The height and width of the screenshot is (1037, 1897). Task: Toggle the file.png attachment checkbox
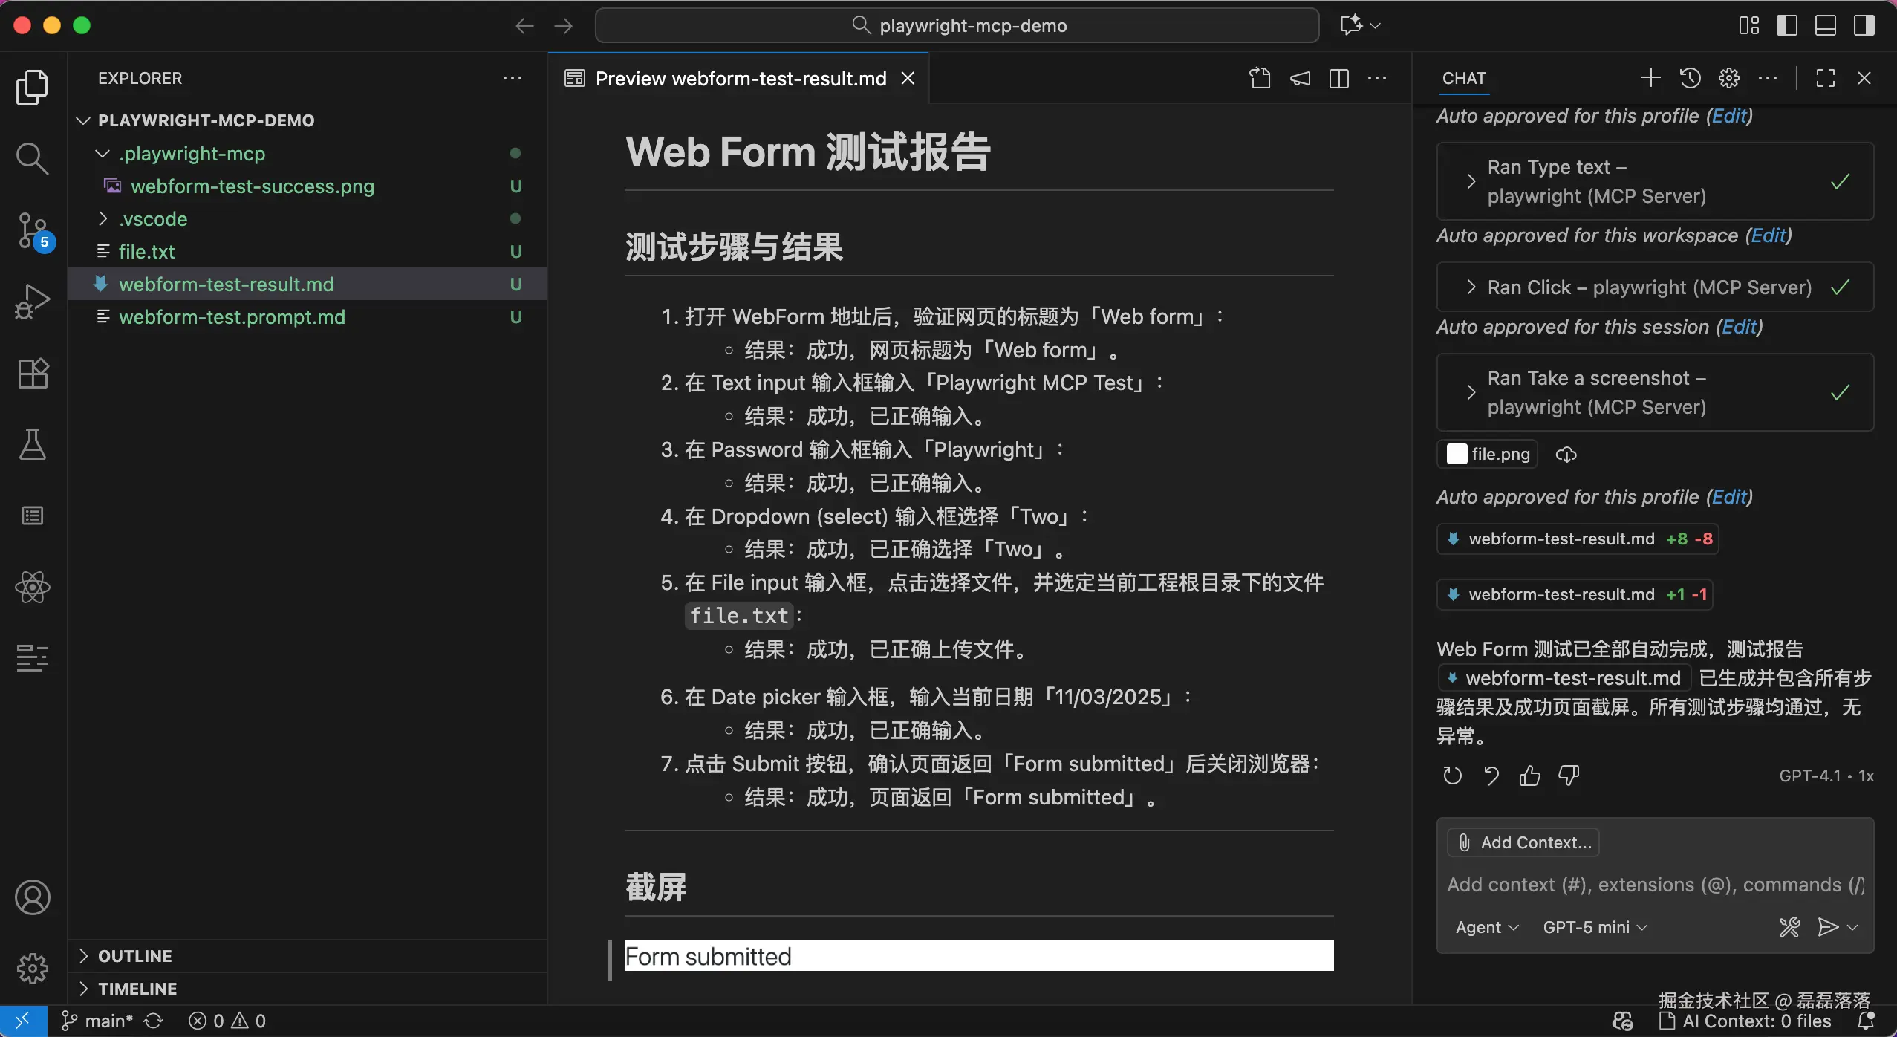[x=1457, y=454]
